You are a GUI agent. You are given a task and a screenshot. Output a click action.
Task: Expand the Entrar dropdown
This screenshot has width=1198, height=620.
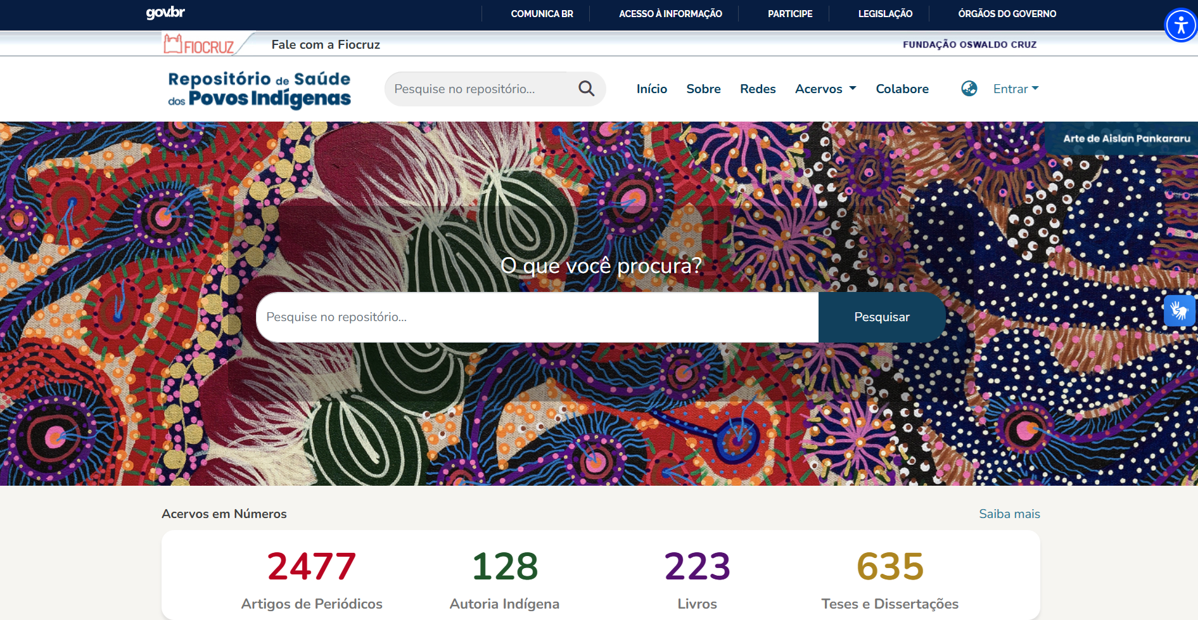pos(1016,89)
